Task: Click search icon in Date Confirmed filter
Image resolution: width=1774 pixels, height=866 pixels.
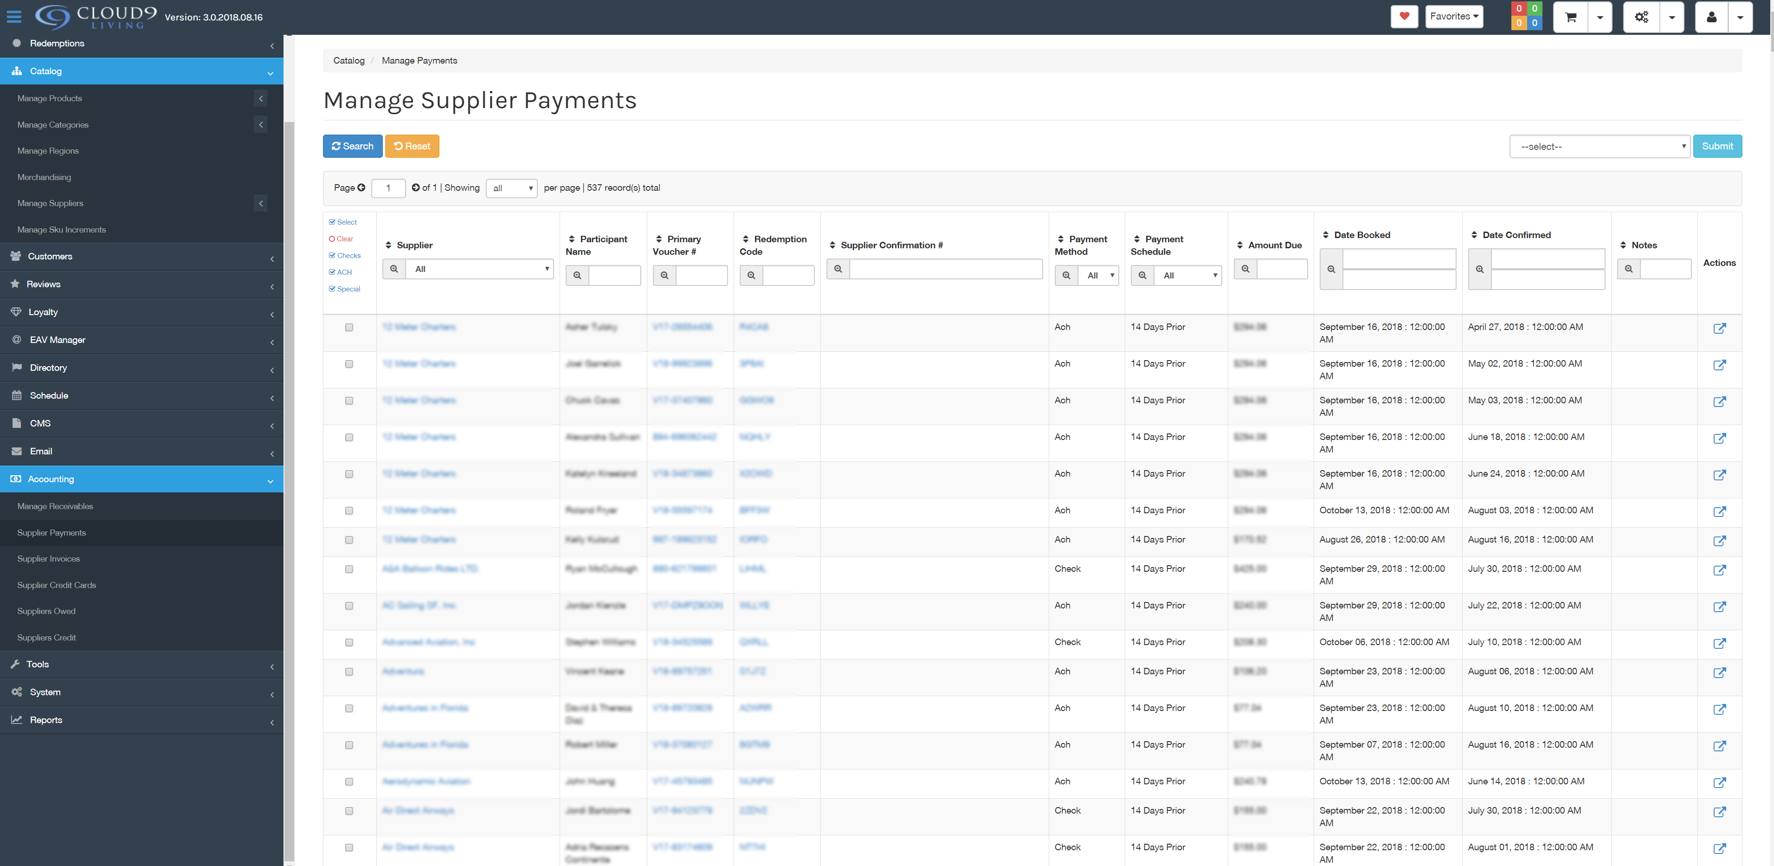Action: click(1480, 269)
